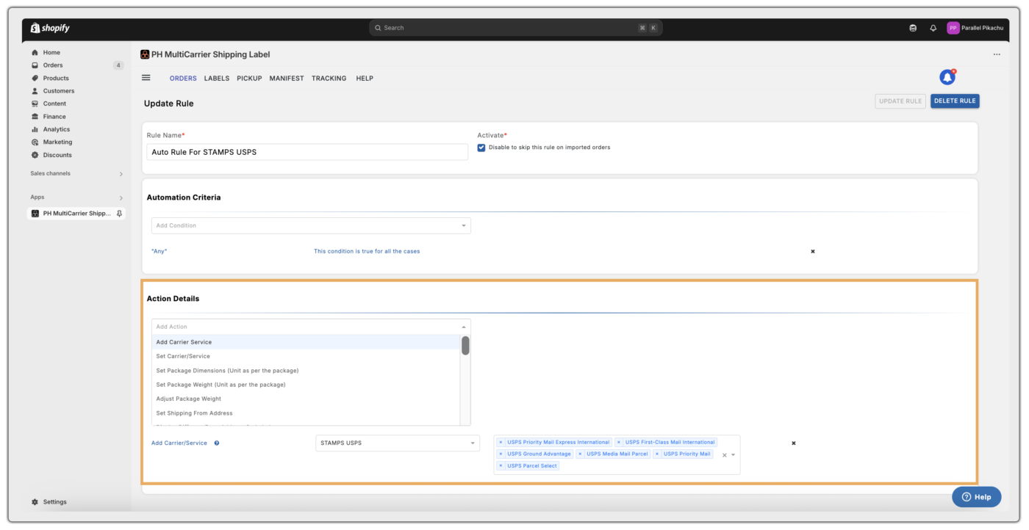The height and width of the screenshot is (530, 1029).
Task: Open the Add Action dropdown
Action: point(311,327)
